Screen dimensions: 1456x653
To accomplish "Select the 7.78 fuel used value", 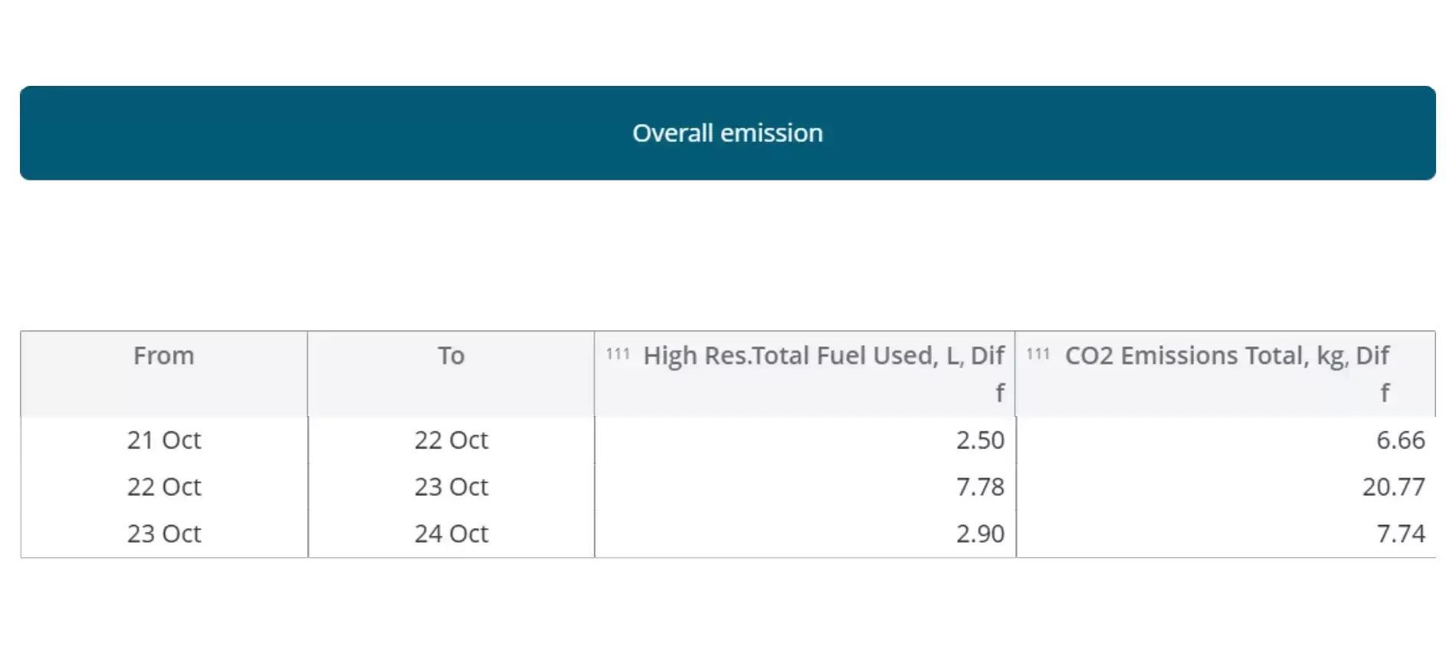I will 979,487.
